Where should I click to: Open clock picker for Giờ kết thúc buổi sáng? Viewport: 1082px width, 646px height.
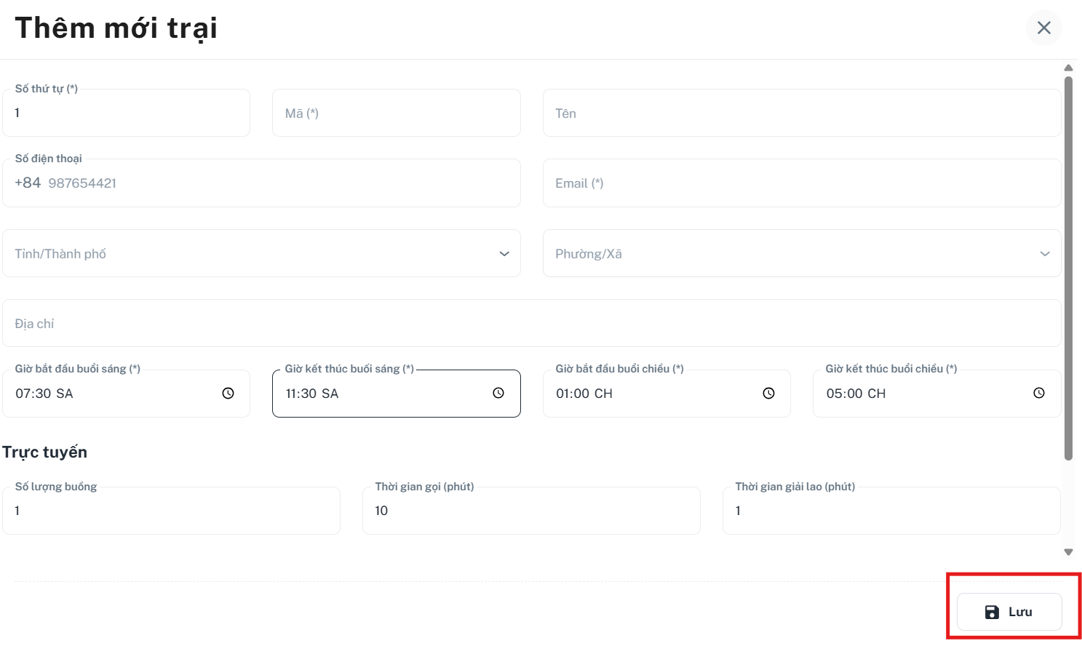point(498,394)
